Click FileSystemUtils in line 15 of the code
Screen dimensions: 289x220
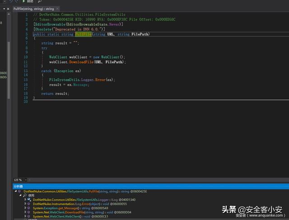64,80
